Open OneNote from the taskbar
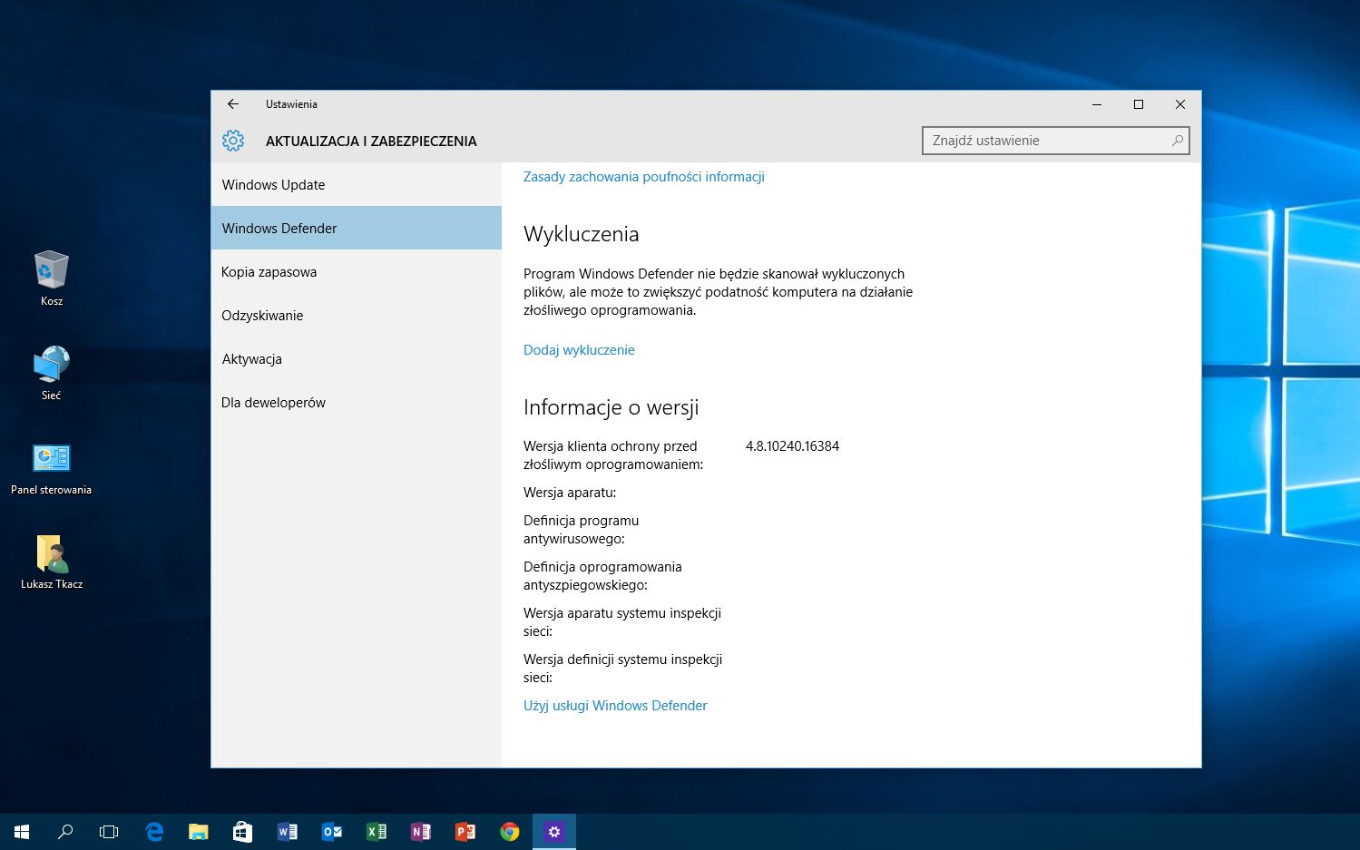This screenshot has height=850, width=1360. coord(420,831)
